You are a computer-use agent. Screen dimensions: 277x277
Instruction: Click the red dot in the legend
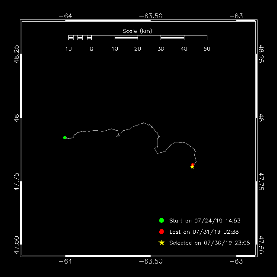pyautogui.click(x=161, y=232)
